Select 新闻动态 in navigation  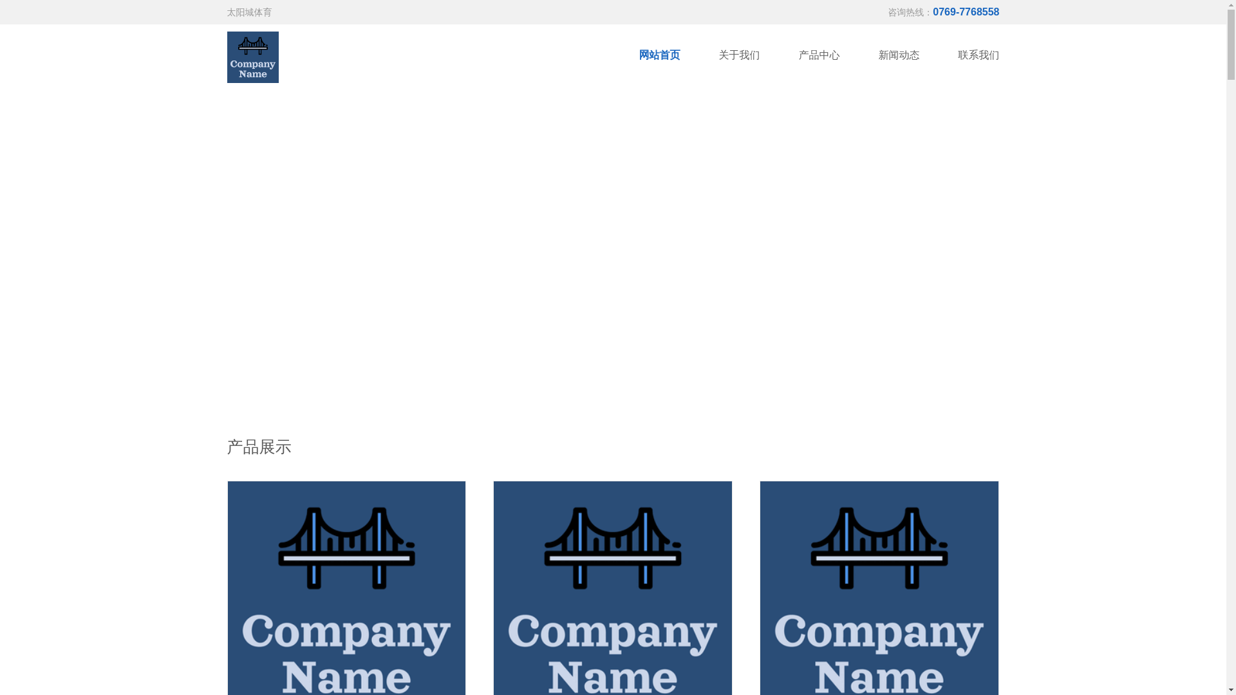click(899, 55)
